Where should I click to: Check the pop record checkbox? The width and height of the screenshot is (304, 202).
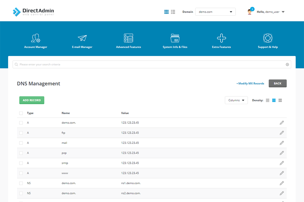[x=21, y=153]
